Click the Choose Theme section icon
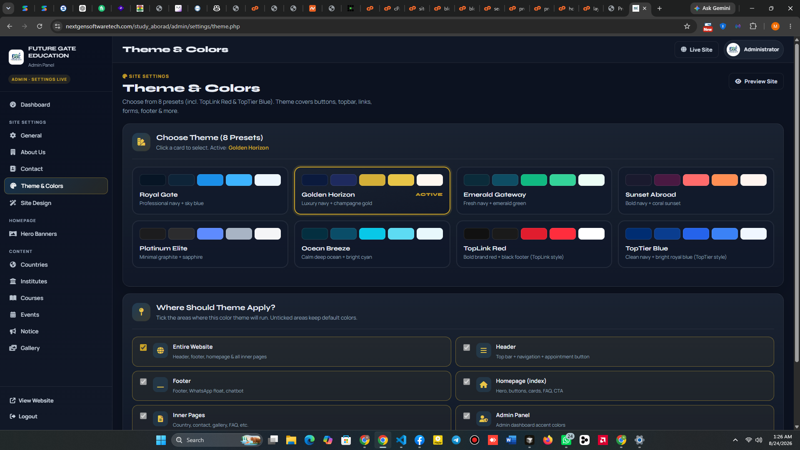This screenshot has width=800, height=450. [x=141, y=142]
